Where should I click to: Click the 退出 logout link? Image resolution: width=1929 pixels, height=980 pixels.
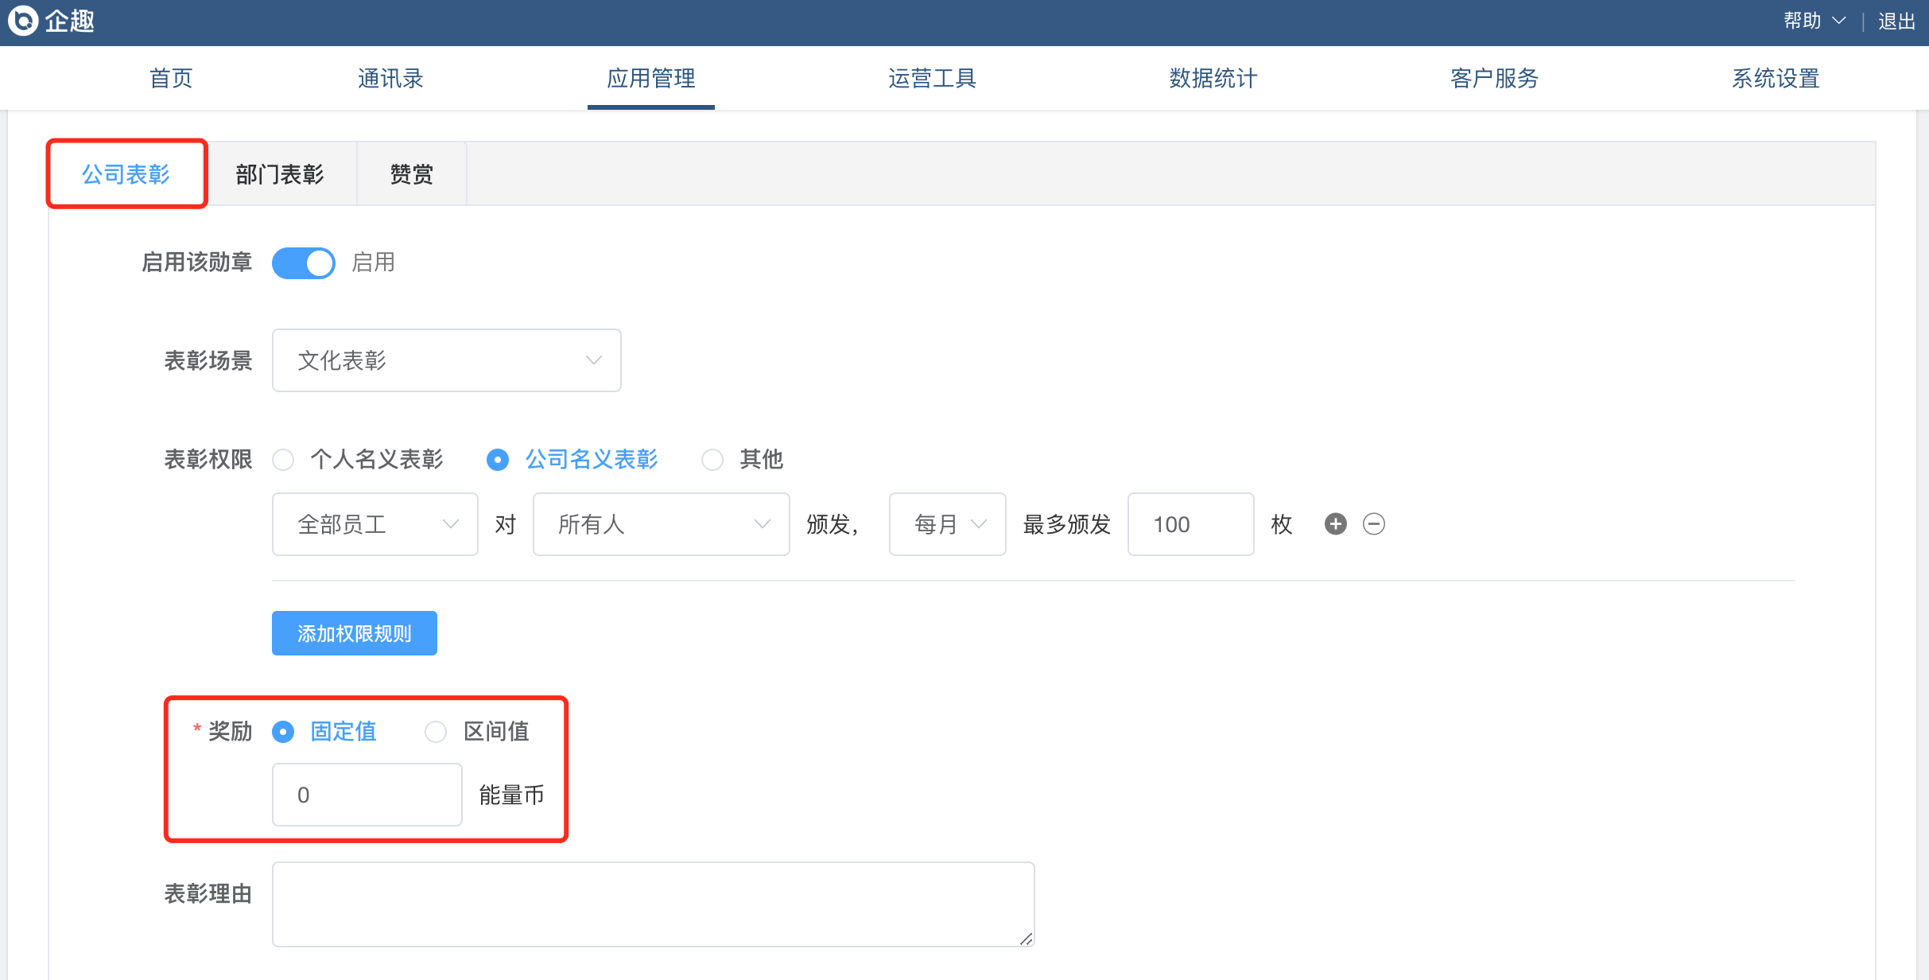point(1896,21)
